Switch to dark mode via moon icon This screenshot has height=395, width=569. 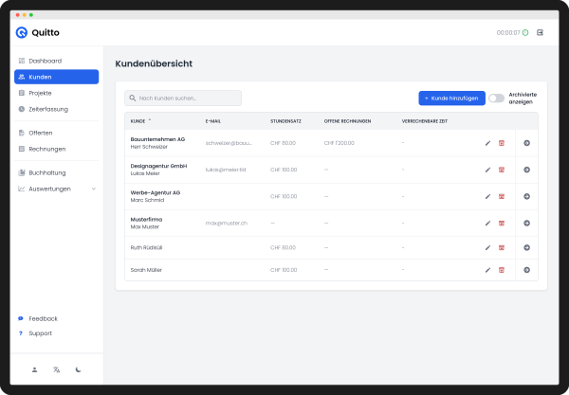tap(79, 369)
